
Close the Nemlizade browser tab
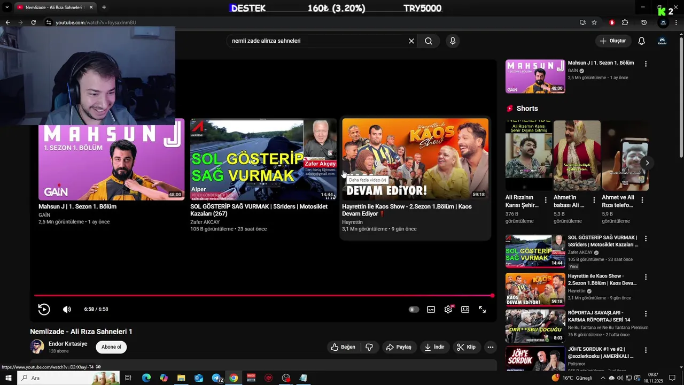91,7
